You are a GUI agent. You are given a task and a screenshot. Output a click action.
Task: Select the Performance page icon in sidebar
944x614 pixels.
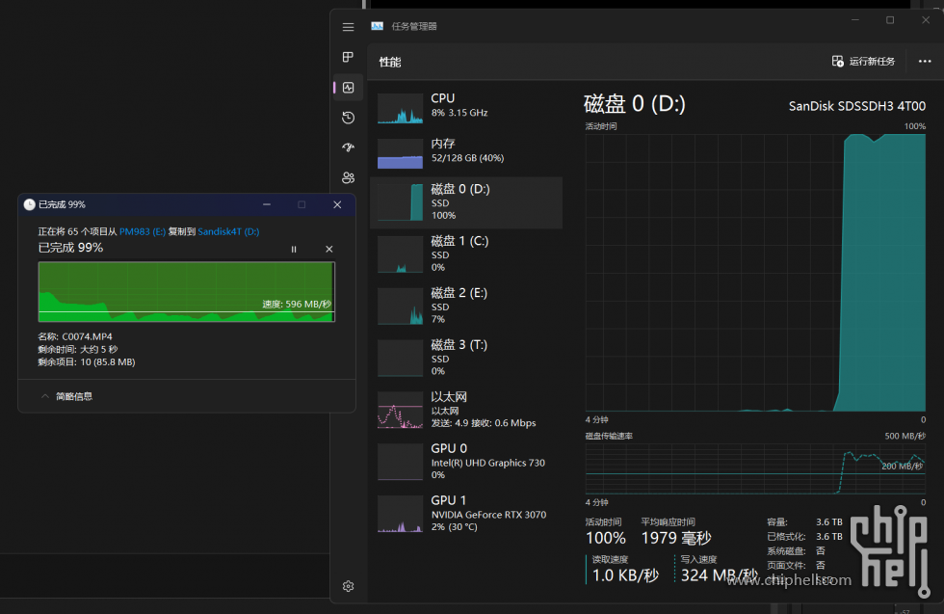(348, 88)
